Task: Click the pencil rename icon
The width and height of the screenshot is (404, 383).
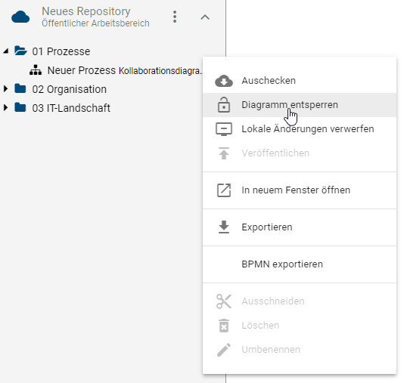Action: (x=224, y=350)
